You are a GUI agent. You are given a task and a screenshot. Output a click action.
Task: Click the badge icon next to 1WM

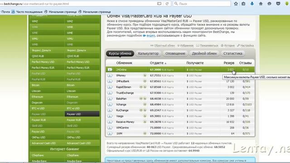(145, 134)
